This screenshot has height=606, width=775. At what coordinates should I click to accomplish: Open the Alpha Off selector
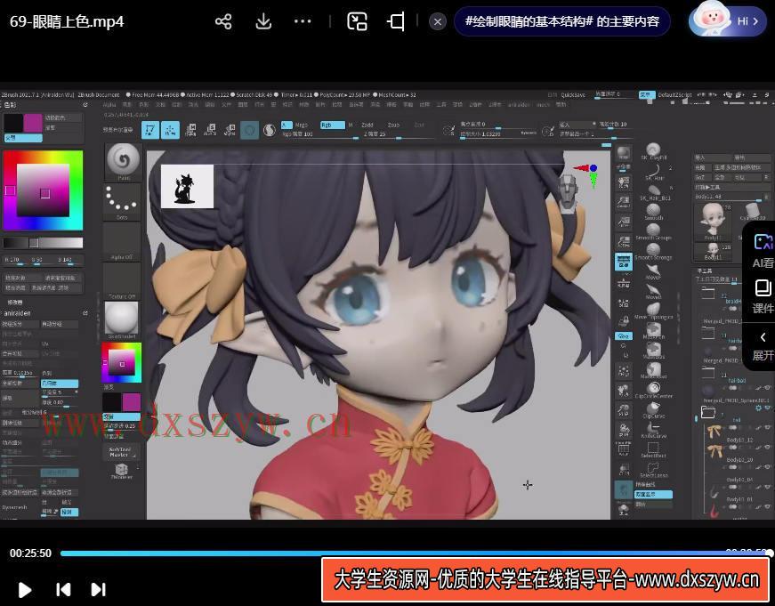coord(122,242)
